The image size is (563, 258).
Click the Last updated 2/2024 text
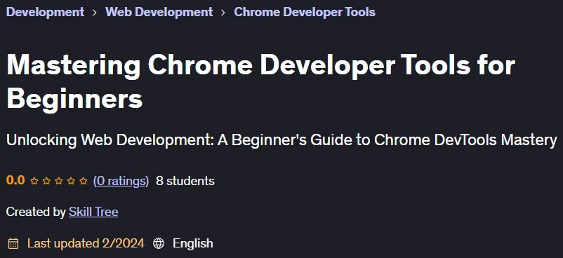coord(86,243)
